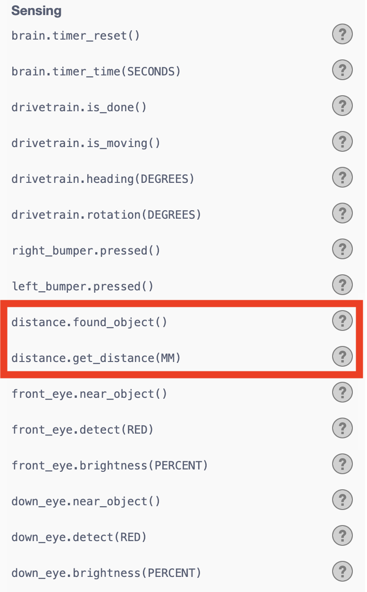
Task: Show help for drivetrain.is_done()
Action: click(342, 107)
